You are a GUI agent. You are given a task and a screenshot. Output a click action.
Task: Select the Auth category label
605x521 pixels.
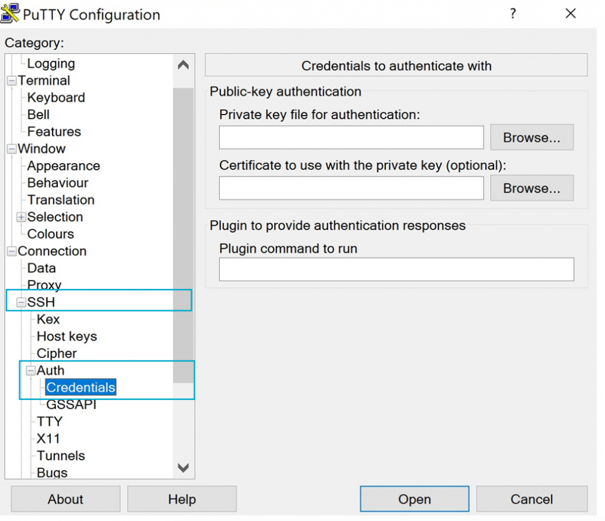(x=51, y=370)
